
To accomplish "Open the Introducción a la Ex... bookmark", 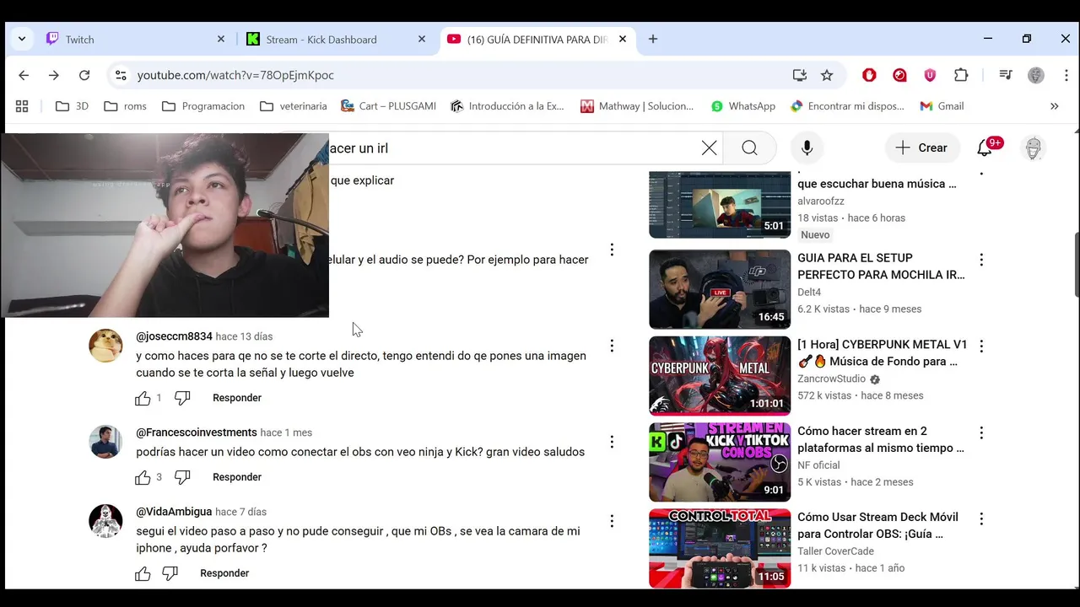I will pyautogui.click(x=507, y=106).
